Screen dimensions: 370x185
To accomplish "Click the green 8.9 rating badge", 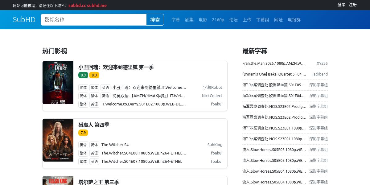I will click(83, 75).
